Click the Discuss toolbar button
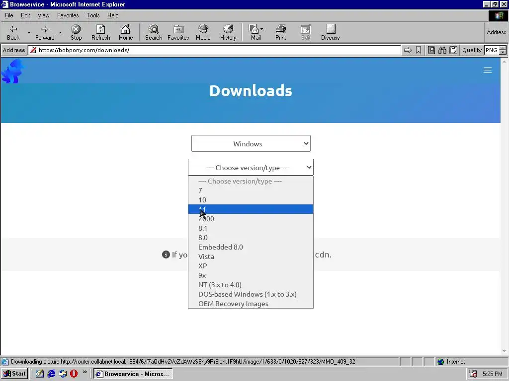Viewport: 509px width, 381px height. 331,32
